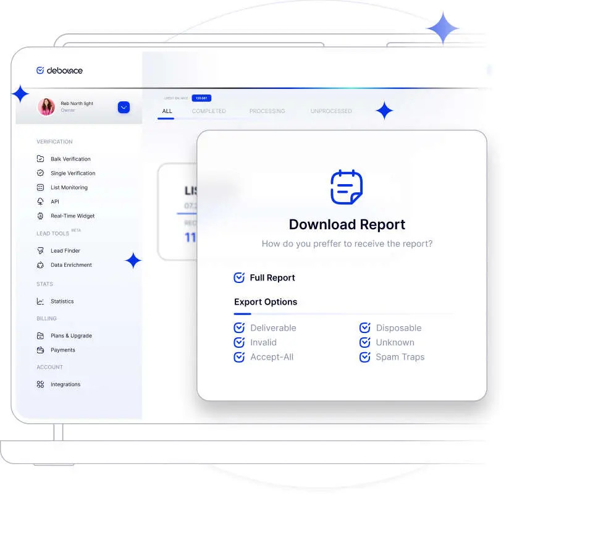The height and width of the screenshot is (548, 593).
Task: Toggle the Disposable checkbox
Action: coord(364,327)
